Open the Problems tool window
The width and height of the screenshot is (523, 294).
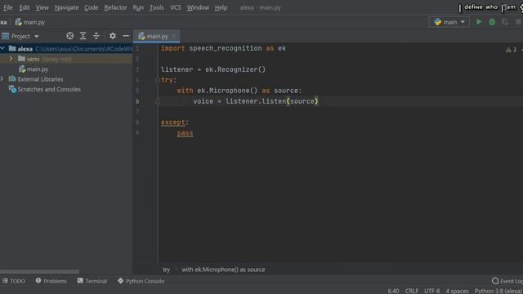point(51,281)
